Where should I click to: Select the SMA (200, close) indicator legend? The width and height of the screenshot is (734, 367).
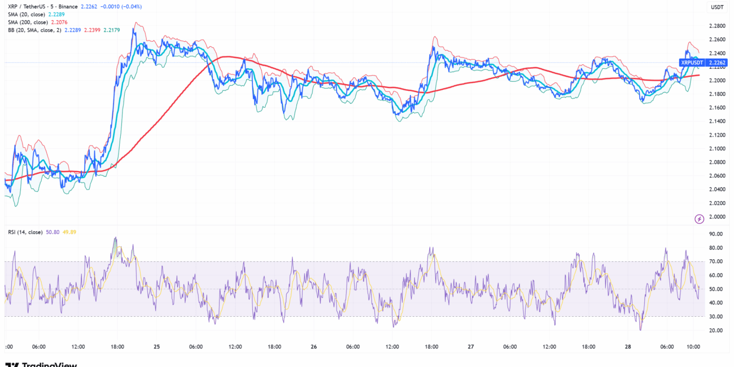[x=29, y=22]
